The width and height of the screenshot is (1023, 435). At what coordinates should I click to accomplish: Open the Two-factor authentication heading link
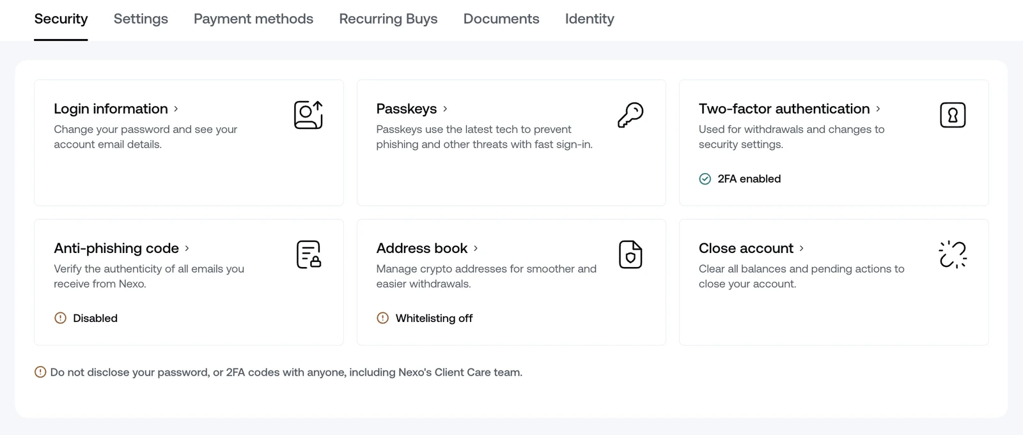tap(784, 109)
